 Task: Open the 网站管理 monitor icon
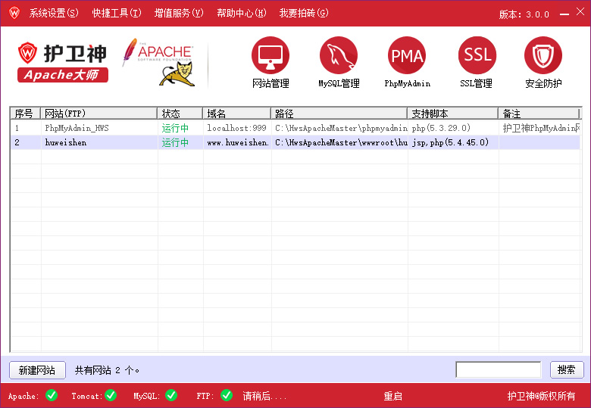(270, 55)
